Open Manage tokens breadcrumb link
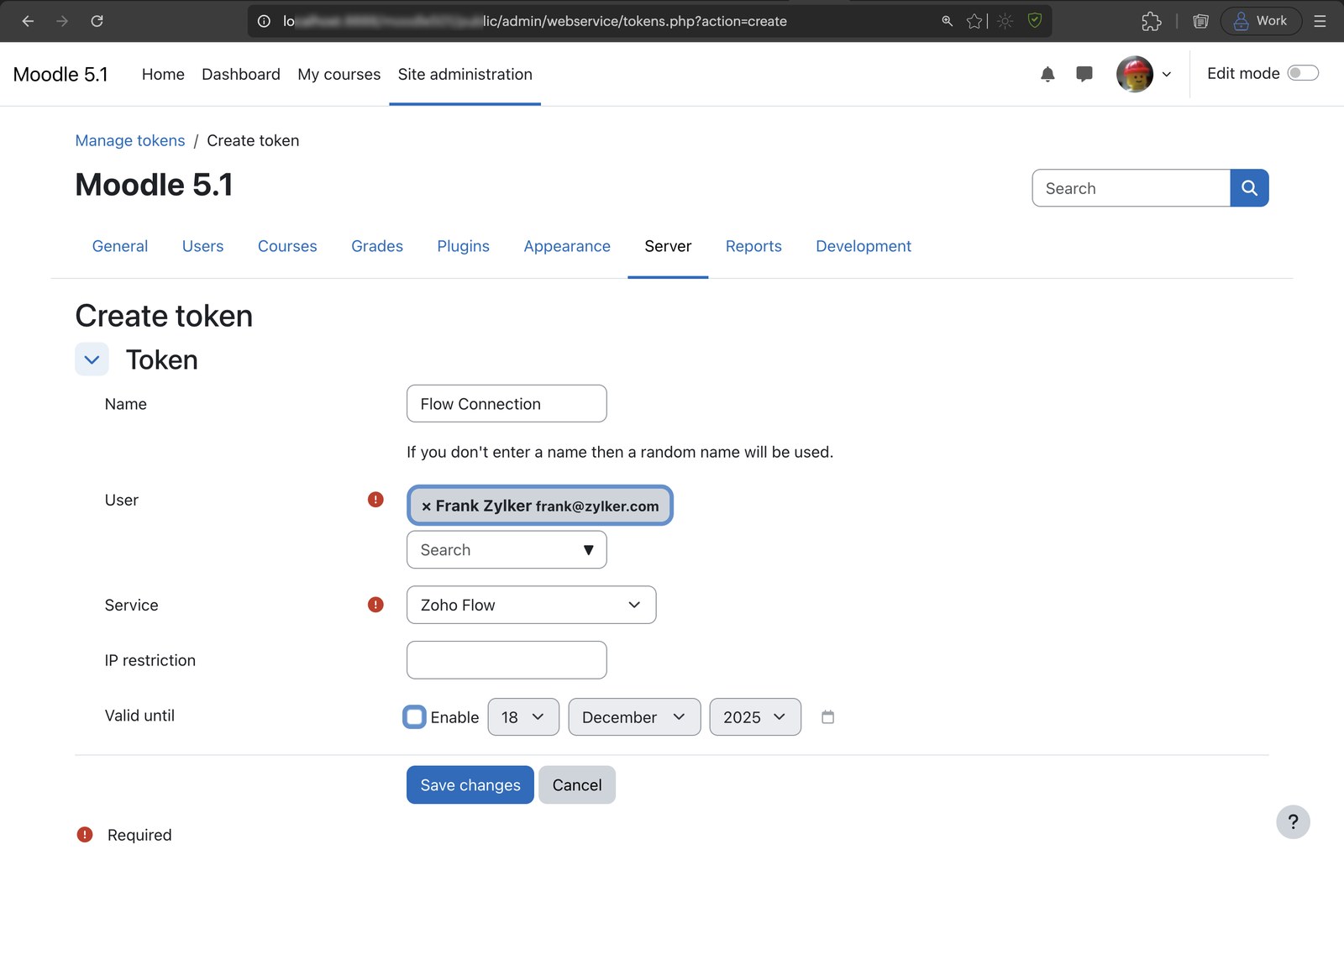The image size is (1344, 960). (130, 140)
